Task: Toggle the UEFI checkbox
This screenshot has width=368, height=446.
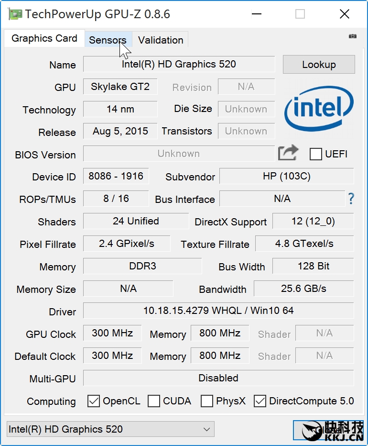Action: click(x=316, y=154)
